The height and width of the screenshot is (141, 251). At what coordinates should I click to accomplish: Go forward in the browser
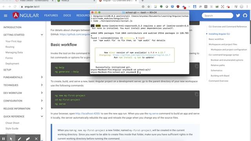click(9, 7)
